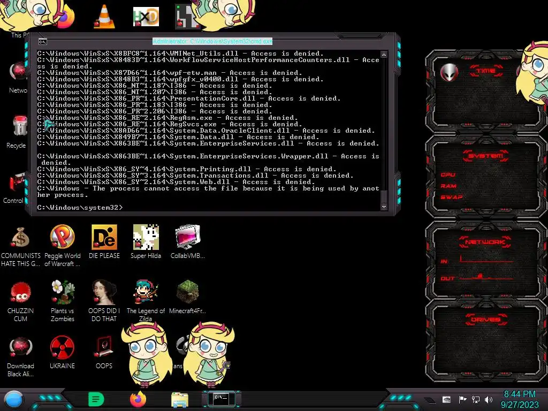Click the network OUT graph

[x=486, y=277]
